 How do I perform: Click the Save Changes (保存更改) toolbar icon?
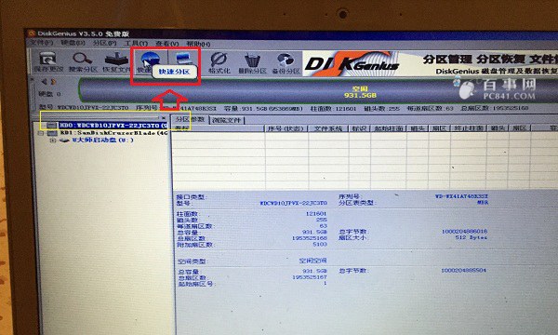click(47, 59)
